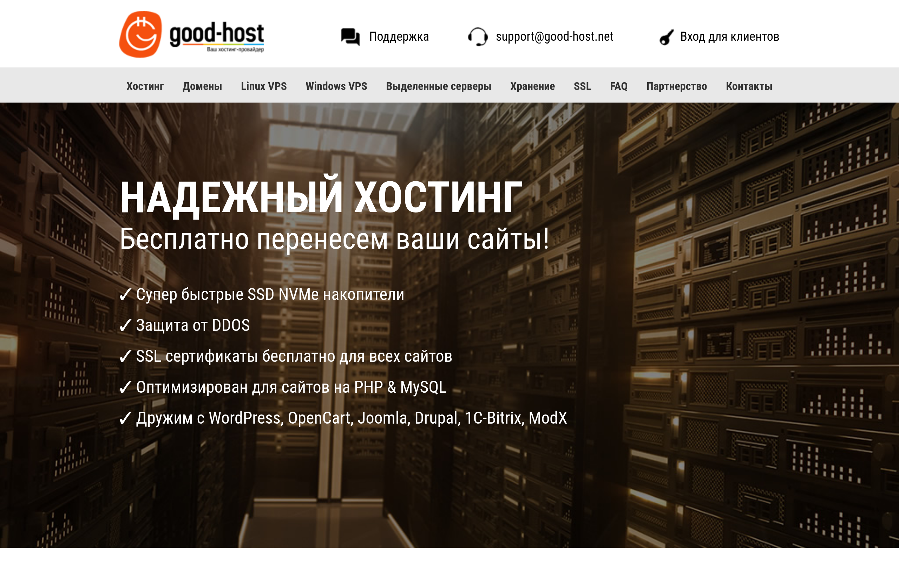Go to the Контакты menu item

point(749,86)
